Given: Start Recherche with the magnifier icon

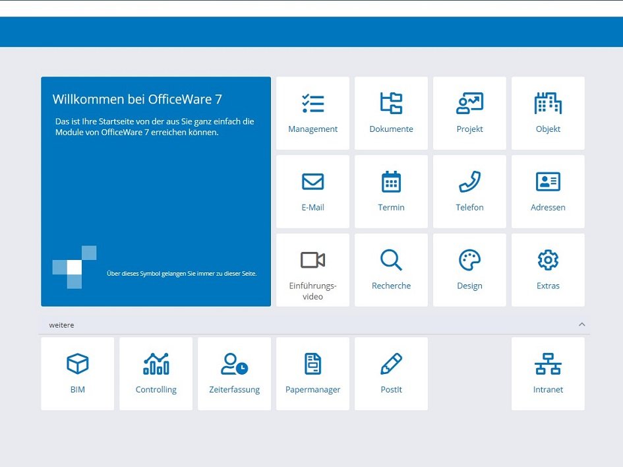Looking at the screenshot, I should pyautogui.click(x=391, y=260).
